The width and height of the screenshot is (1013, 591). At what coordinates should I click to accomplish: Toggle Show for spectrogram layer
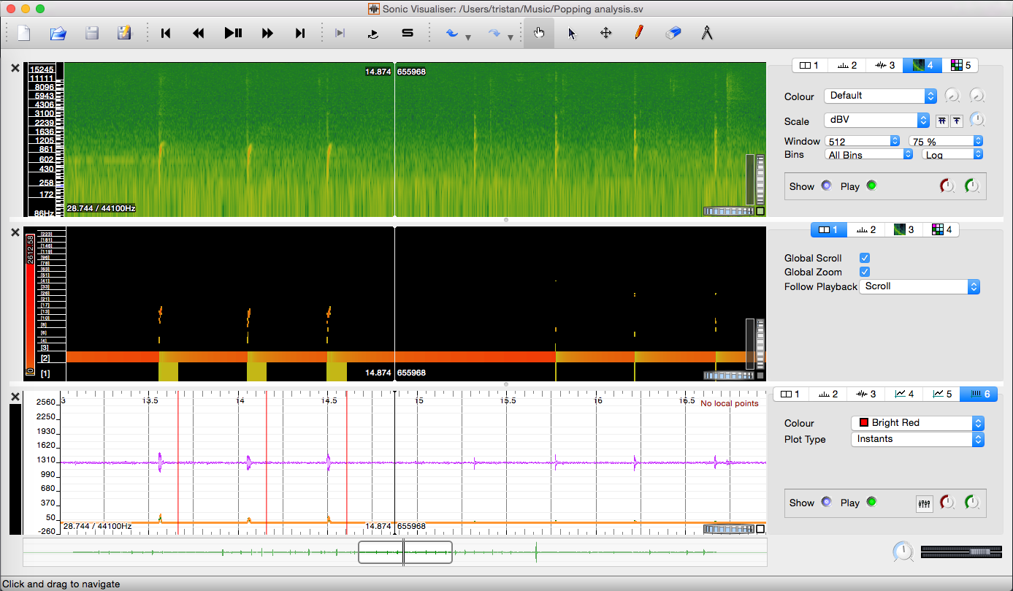point(826,186)
